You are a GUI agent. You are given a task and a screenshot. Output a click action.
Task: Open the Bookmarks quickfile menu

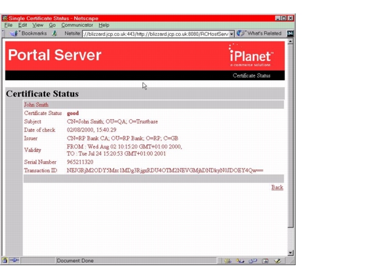click(29, 33)
